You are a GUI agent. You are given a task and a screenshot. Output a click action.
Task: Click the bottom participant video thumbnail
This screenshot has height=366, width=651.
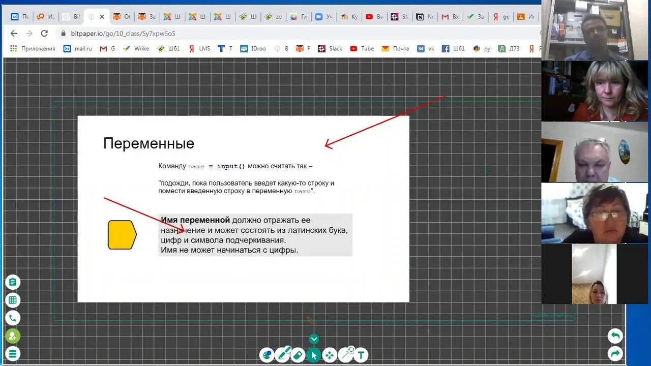(594, 274)
